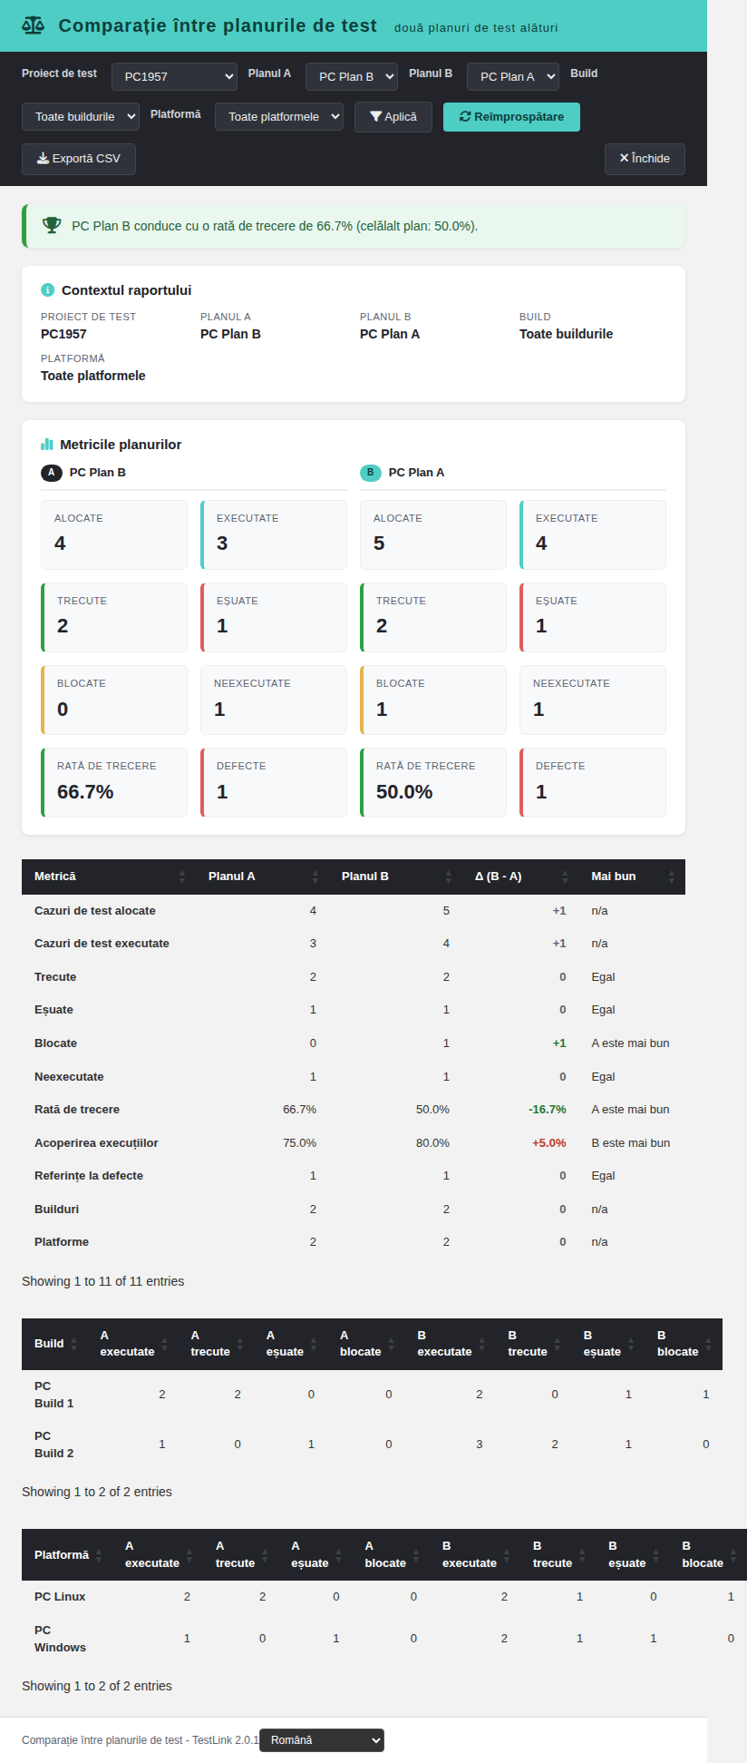Click the +5.0% delta value
Viewport: 747px width, 1763px height.
[549, 1143]
